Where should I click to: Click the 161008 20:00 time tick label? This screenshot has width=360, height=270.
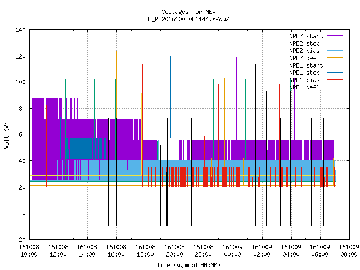tap(174, 251)
